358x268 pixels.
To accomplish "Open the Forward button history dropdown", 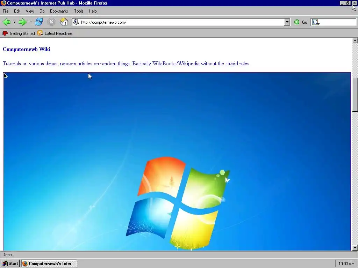I will click(x=31, y=22).
